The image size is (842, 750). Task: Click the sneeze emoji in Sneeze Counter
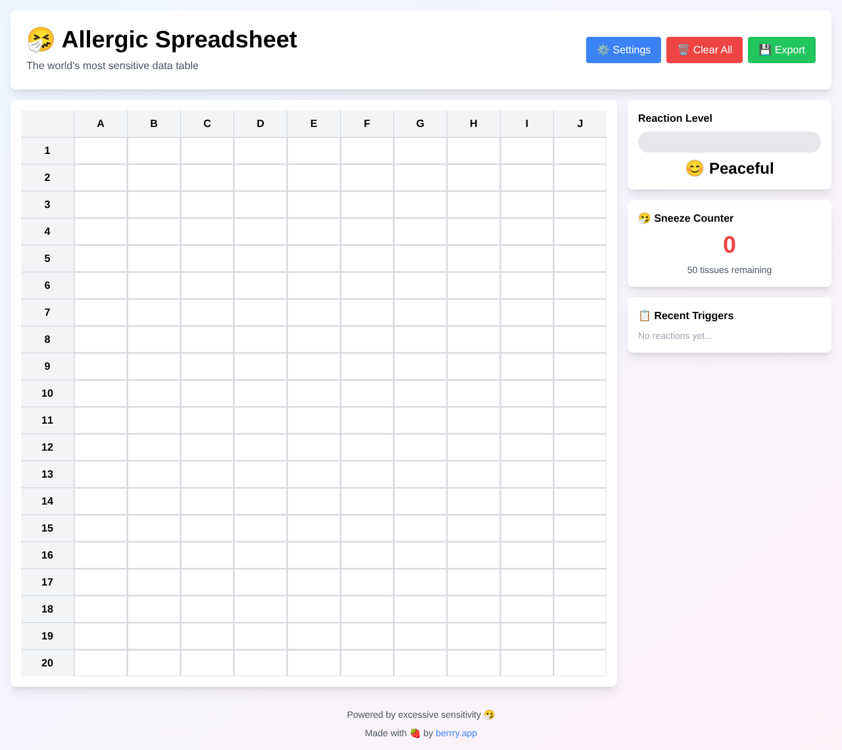pos(644,217)
